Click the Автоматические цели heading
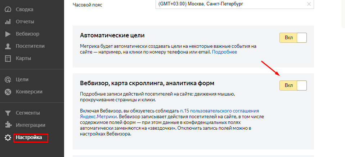The width and height of the screenshot is (345, 157). tap(112, 35)
